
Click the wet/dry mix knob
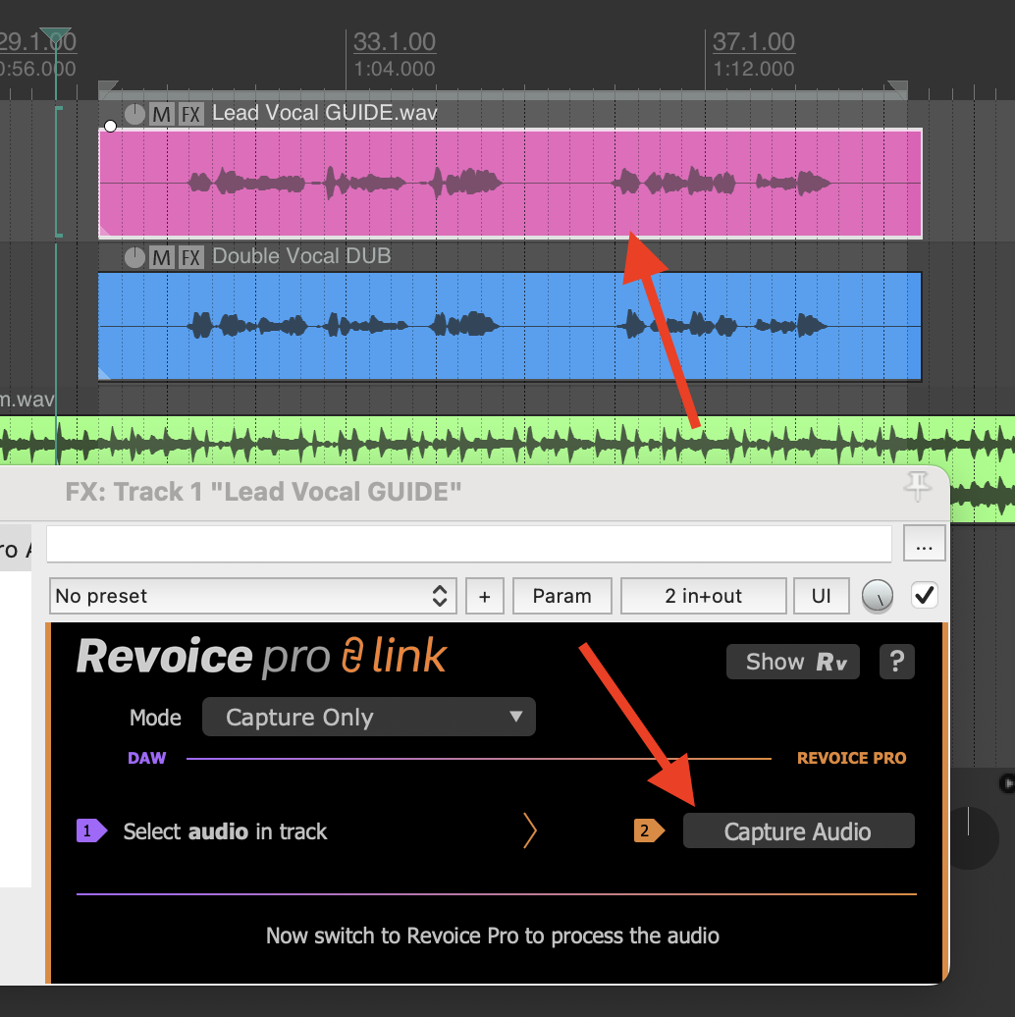(x=878, y=595)
